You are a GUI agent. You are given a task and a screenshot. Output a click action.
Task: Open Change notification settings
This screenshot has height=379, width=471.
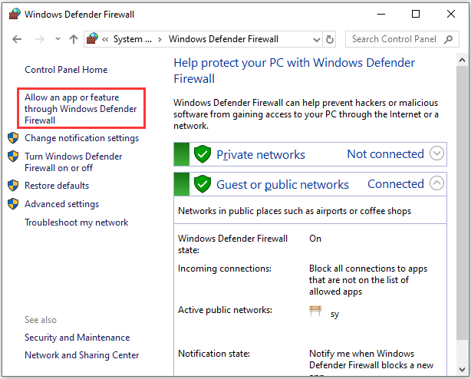pyautogui.click(x=82, y=138)
